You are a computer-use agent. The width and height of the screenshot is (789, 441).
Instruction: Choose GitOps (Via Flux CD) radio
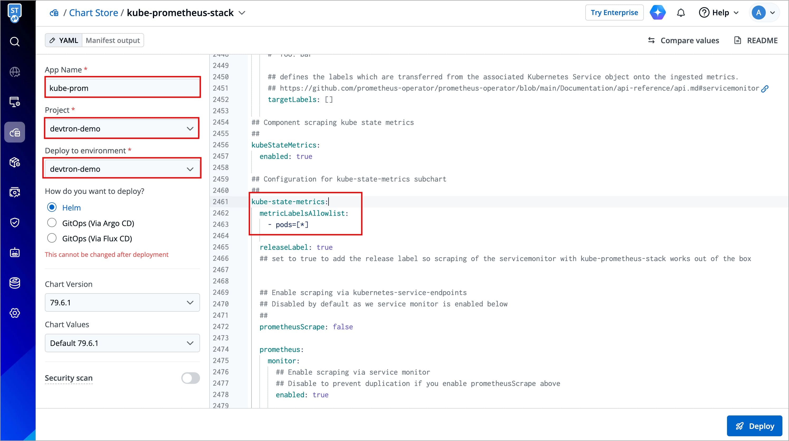52,238
